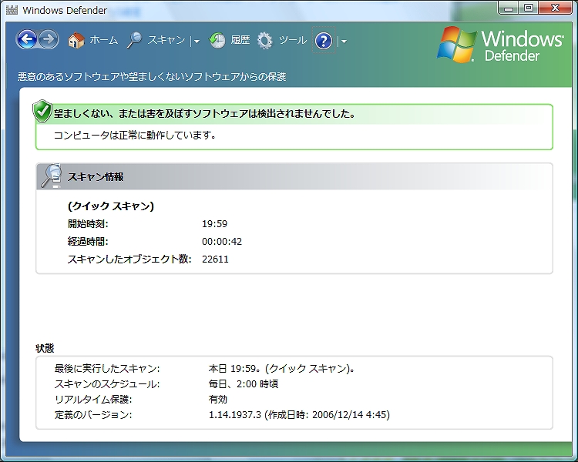Expand the scan options dropdown arrow
The height and width of the screenshot is (462, 578).
click(x=197, y=41)
